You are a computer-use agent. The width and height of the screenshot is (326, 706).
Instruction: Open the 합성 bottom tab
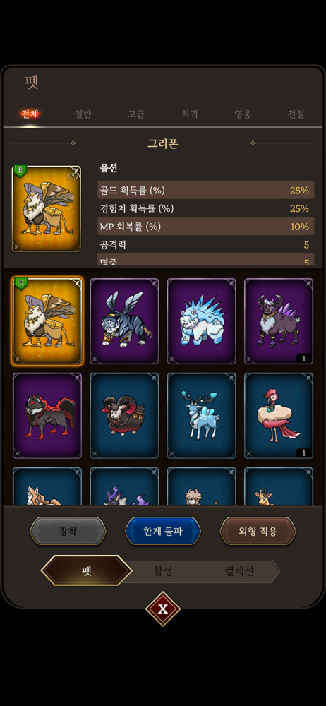coord(163,571)
